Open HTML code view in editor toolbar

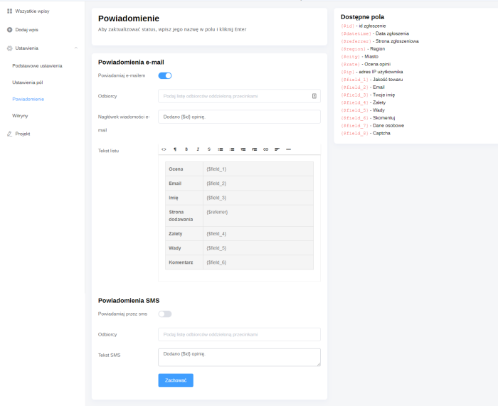click(x=164, y=149)
